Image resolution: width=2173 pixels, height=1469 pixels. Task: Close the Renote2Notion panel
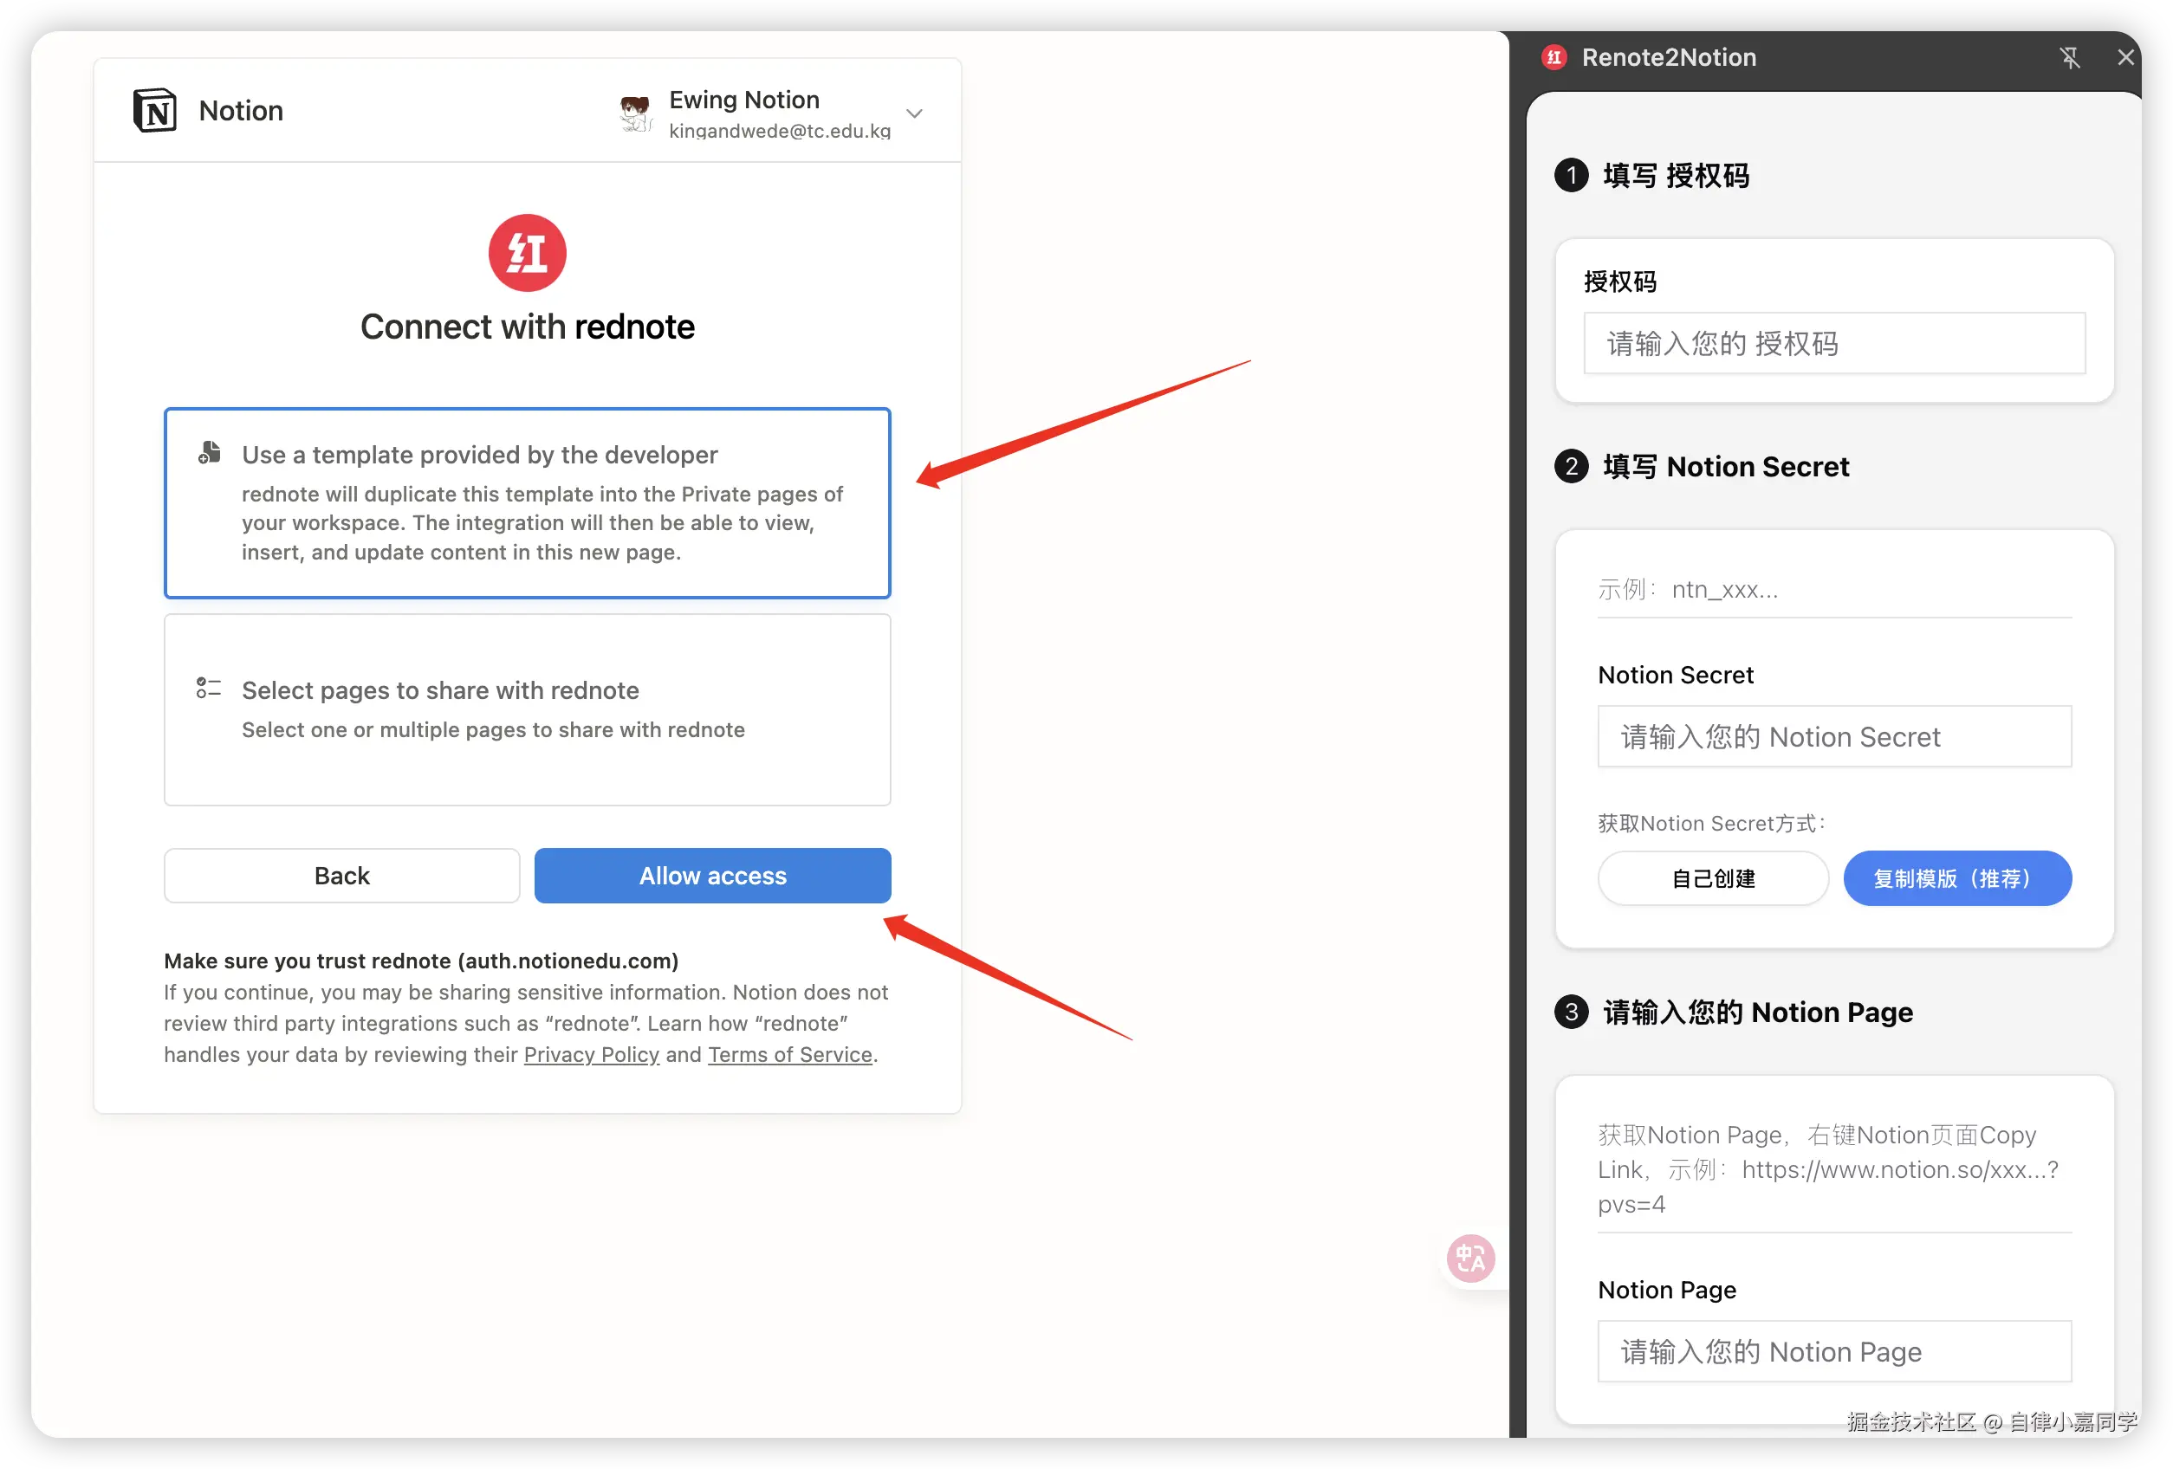tap(2125, 58)
